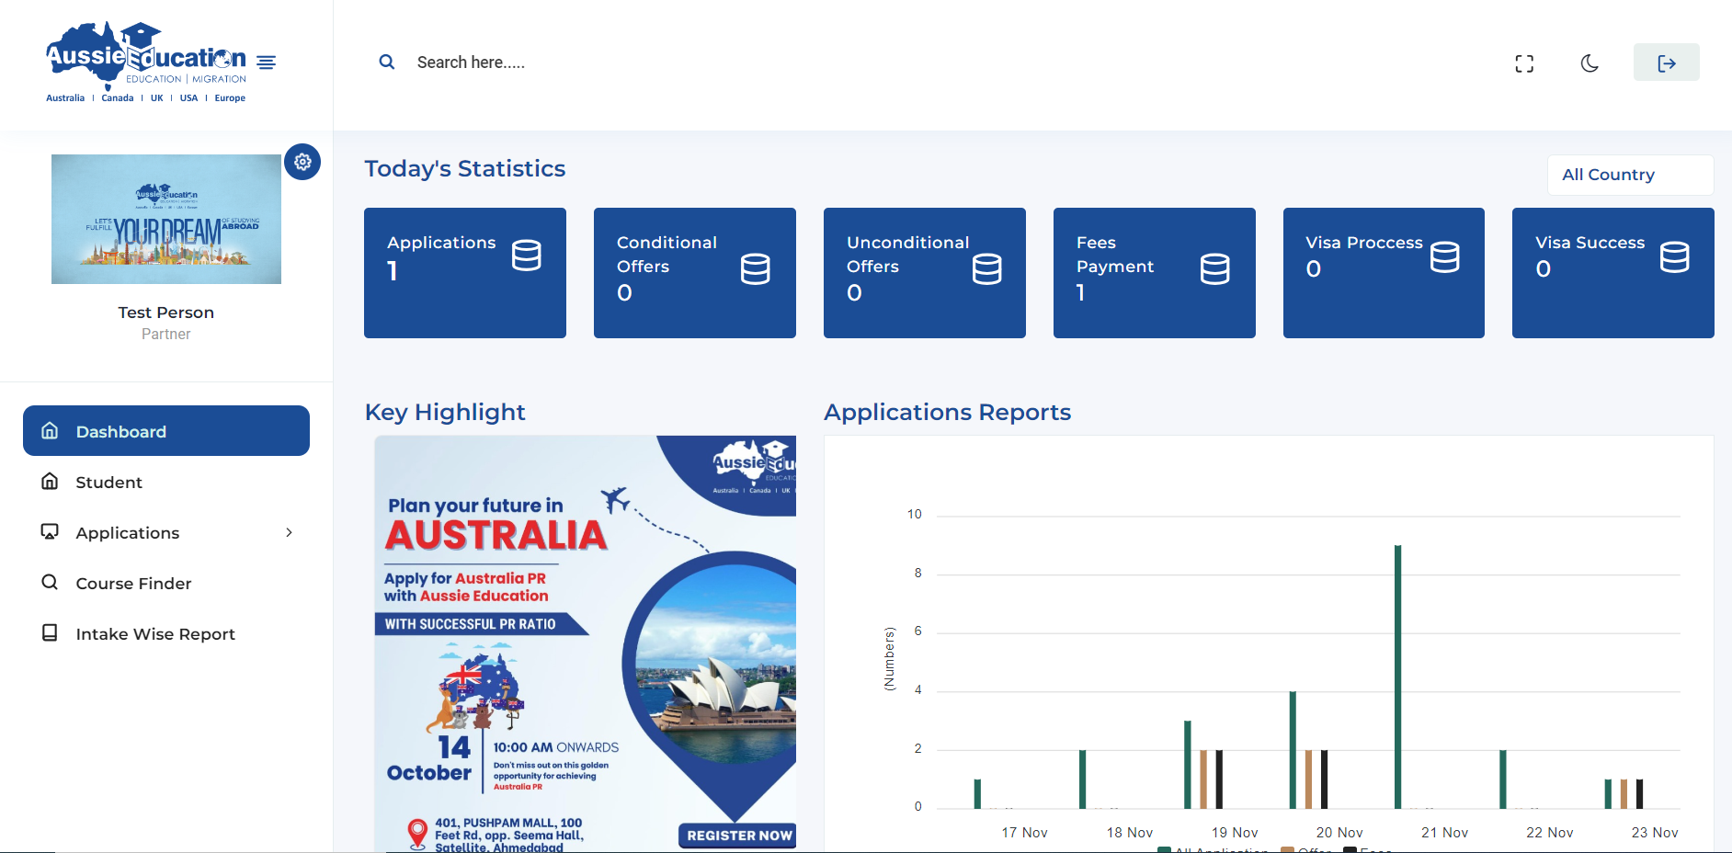Image resolution: width=1732 pixels, height=853 pixels.
Task: Toggle dark mode with moon icon
Action: tap(1590, 63)
